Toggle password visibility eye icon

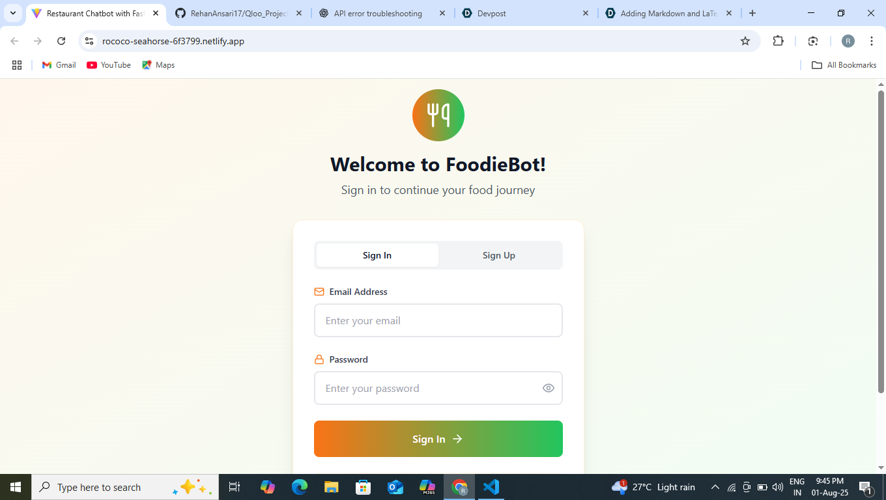tap(549, 388)
